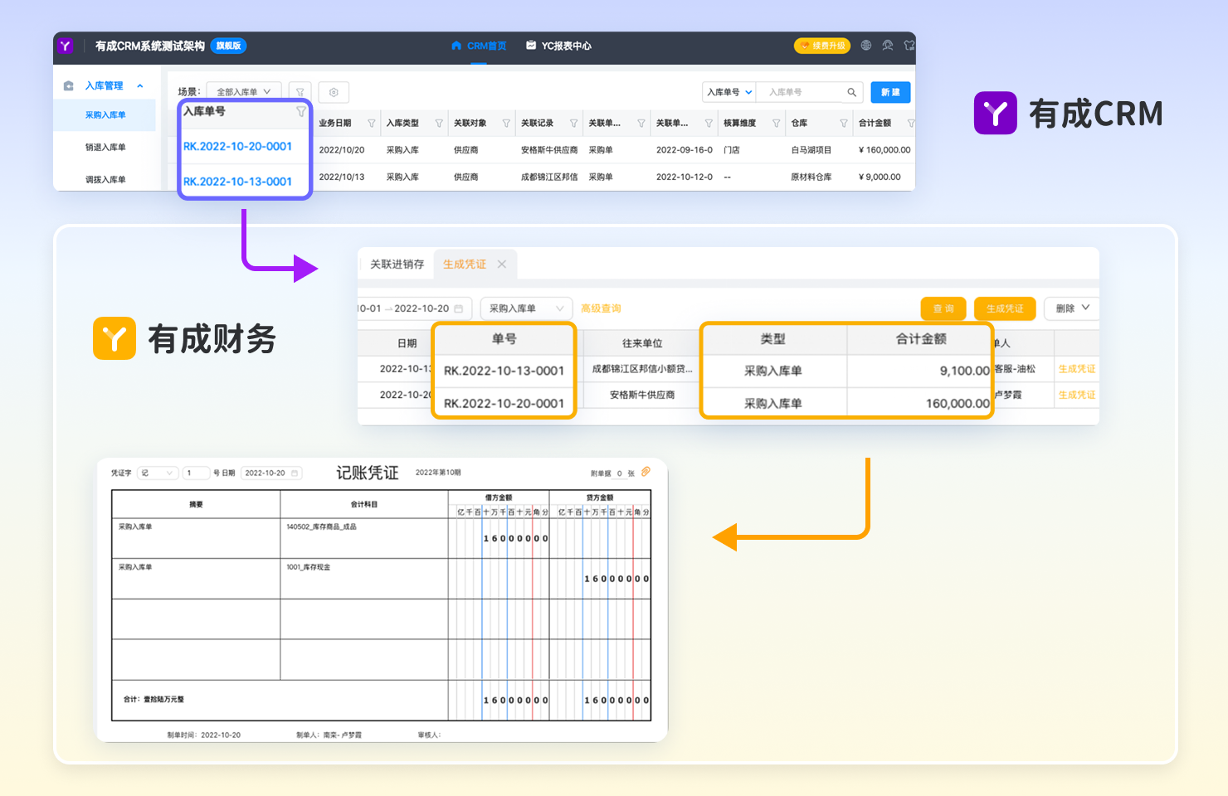This screenshot has width=1228, height=796.
Task: Click calendar icon in finance date range
Action: pos(459,308)
